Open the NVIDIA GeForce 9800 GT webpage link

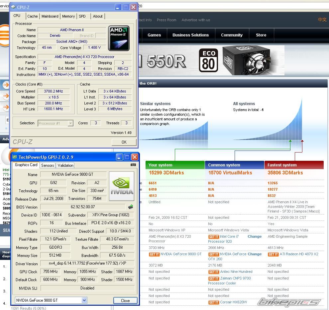tap(181, 254)
